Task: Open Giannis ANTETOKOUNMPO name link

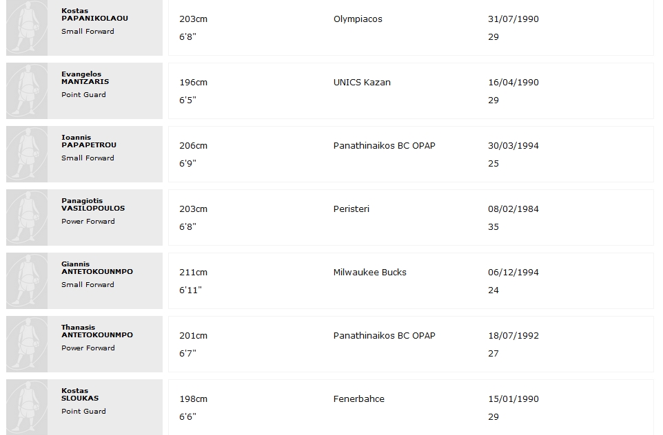Action: (97, 268)
